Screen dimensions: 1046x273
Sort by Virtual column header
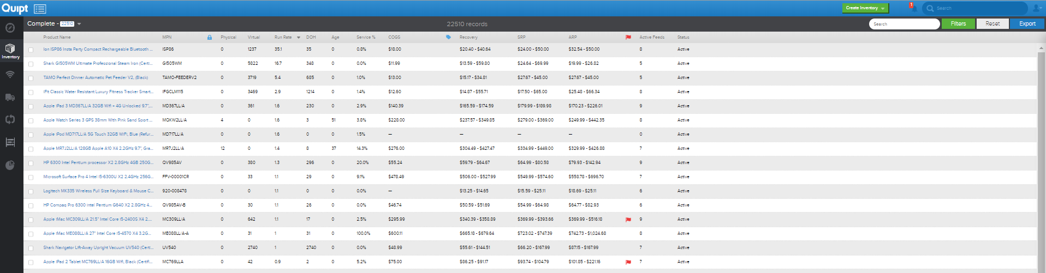(254, 37)
